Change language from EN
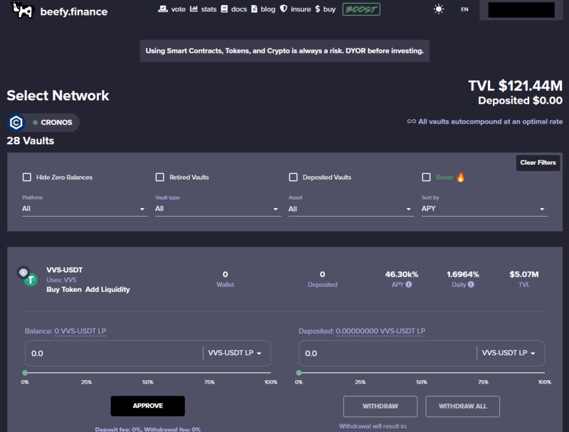 tap(464, 9)
